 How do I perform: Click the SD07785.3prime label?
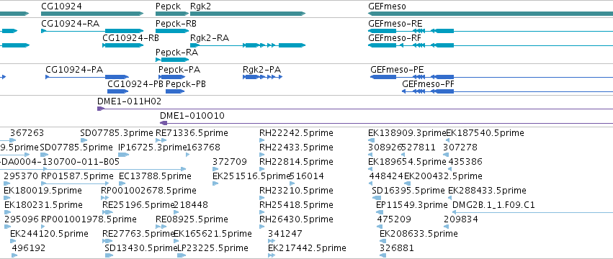tap(117, 133)
